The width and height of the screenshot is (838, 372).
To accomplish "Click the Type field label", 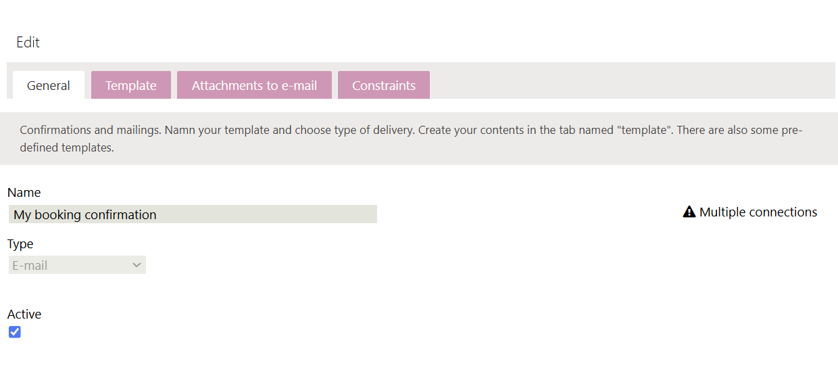I will coord(20,243).
